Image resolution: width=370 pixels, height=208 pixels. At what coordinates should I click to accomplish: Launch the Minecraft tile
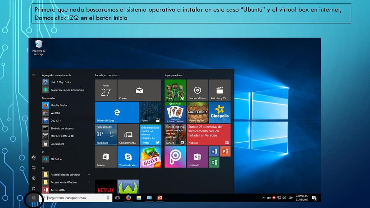198,113
